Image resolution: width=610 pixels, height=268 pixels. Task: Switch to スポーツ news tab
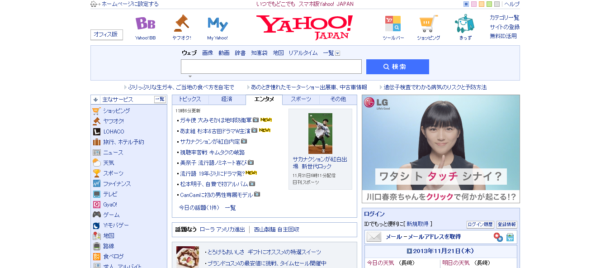coord(301,99)
